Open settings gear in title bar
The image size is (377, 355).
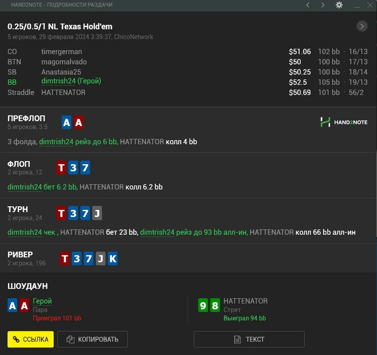pyautogui.click(x=339, y=5)
